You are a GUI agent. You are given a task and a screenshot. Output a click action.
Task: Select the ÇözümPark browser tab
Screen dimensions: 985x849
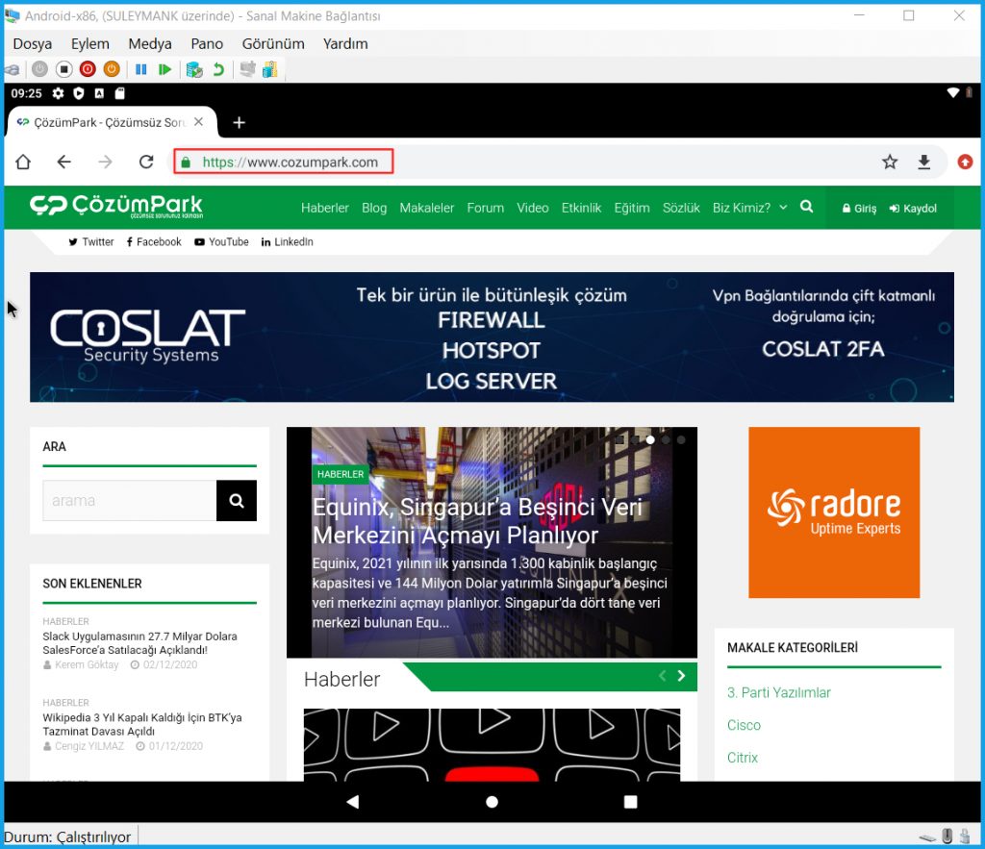click(110, 122)
